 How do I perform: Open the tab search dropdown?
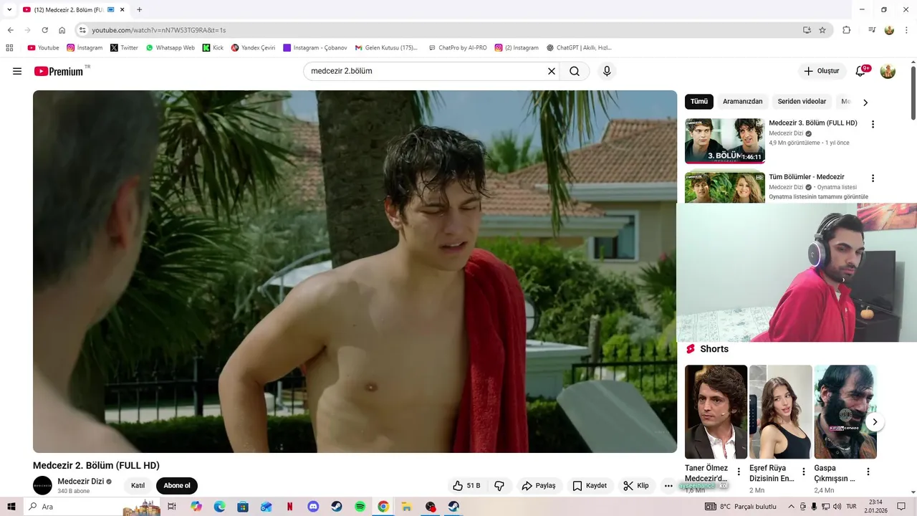(x=9, y=9)
